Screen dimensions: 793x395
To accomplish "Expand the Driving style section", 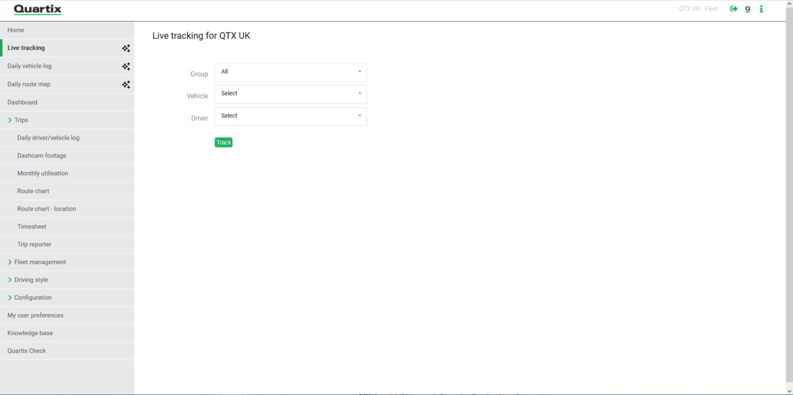I will point(10,280).
